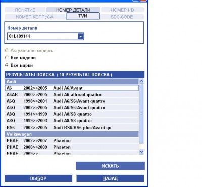Select the Audi group header
The width and height of the screenshot is (202, 187).
(x=72, y=82)
